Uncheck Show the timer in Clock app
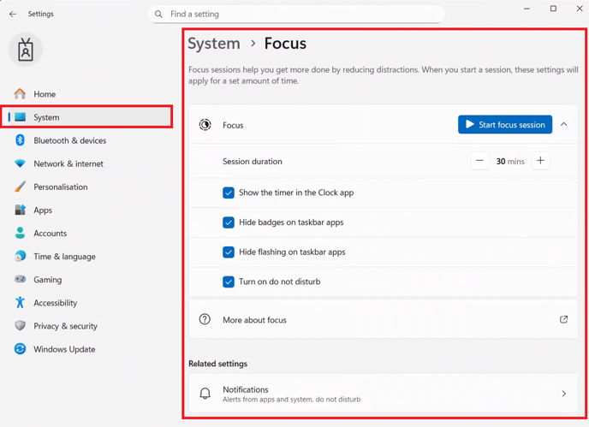The height and width of the screenshot is (427, 589). [x=229, y=193]
